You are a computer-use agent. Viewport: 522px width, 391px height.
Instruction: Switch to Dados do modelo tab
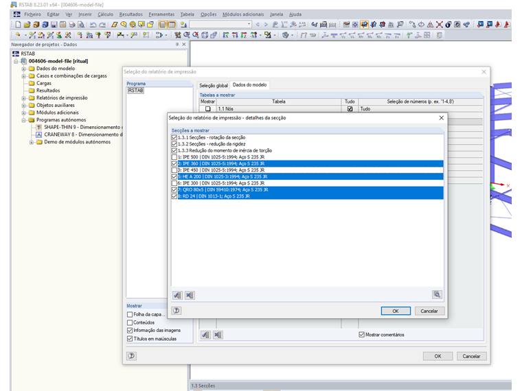coord(250,85)
